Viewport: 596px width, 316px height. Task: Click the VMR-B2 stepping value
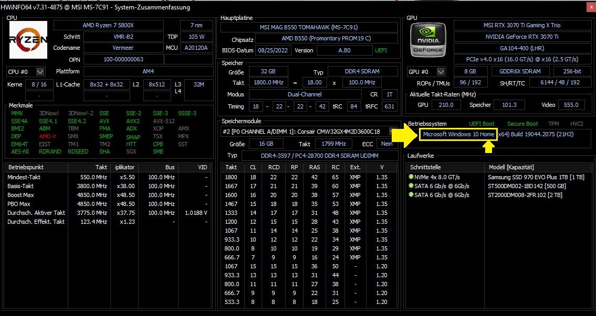pos(123,37)
